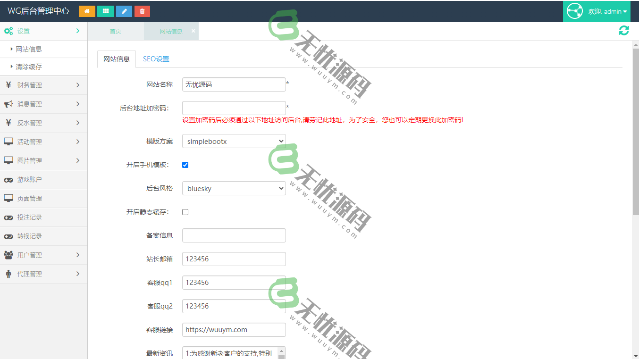The width and height of the screenshot is (639, 359).
Task: Refresh the page with the refresh icon
Action: coord(624,30)
